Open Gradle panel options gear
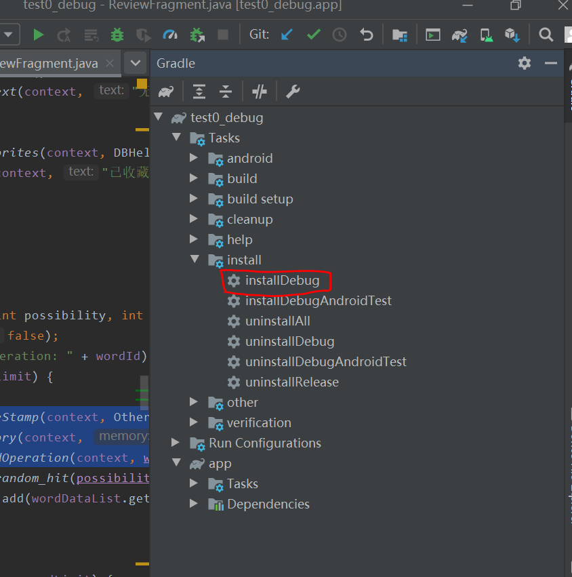The image size is (572, 577). tap(525, 63)
